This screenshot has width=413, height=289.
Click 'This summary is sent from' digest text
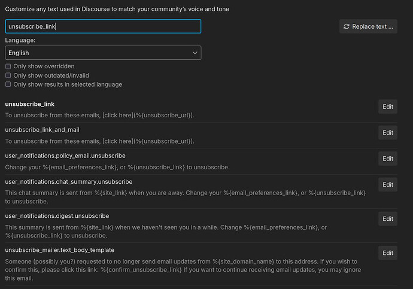(166, 232)
